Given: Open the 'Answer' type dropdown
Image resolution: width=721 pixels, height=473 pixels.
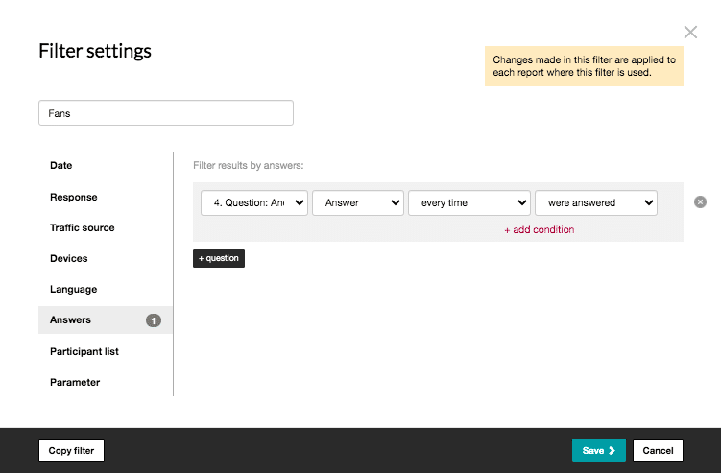Looking at the screenshot, I should pyautogui.click(x=358, y=202).
